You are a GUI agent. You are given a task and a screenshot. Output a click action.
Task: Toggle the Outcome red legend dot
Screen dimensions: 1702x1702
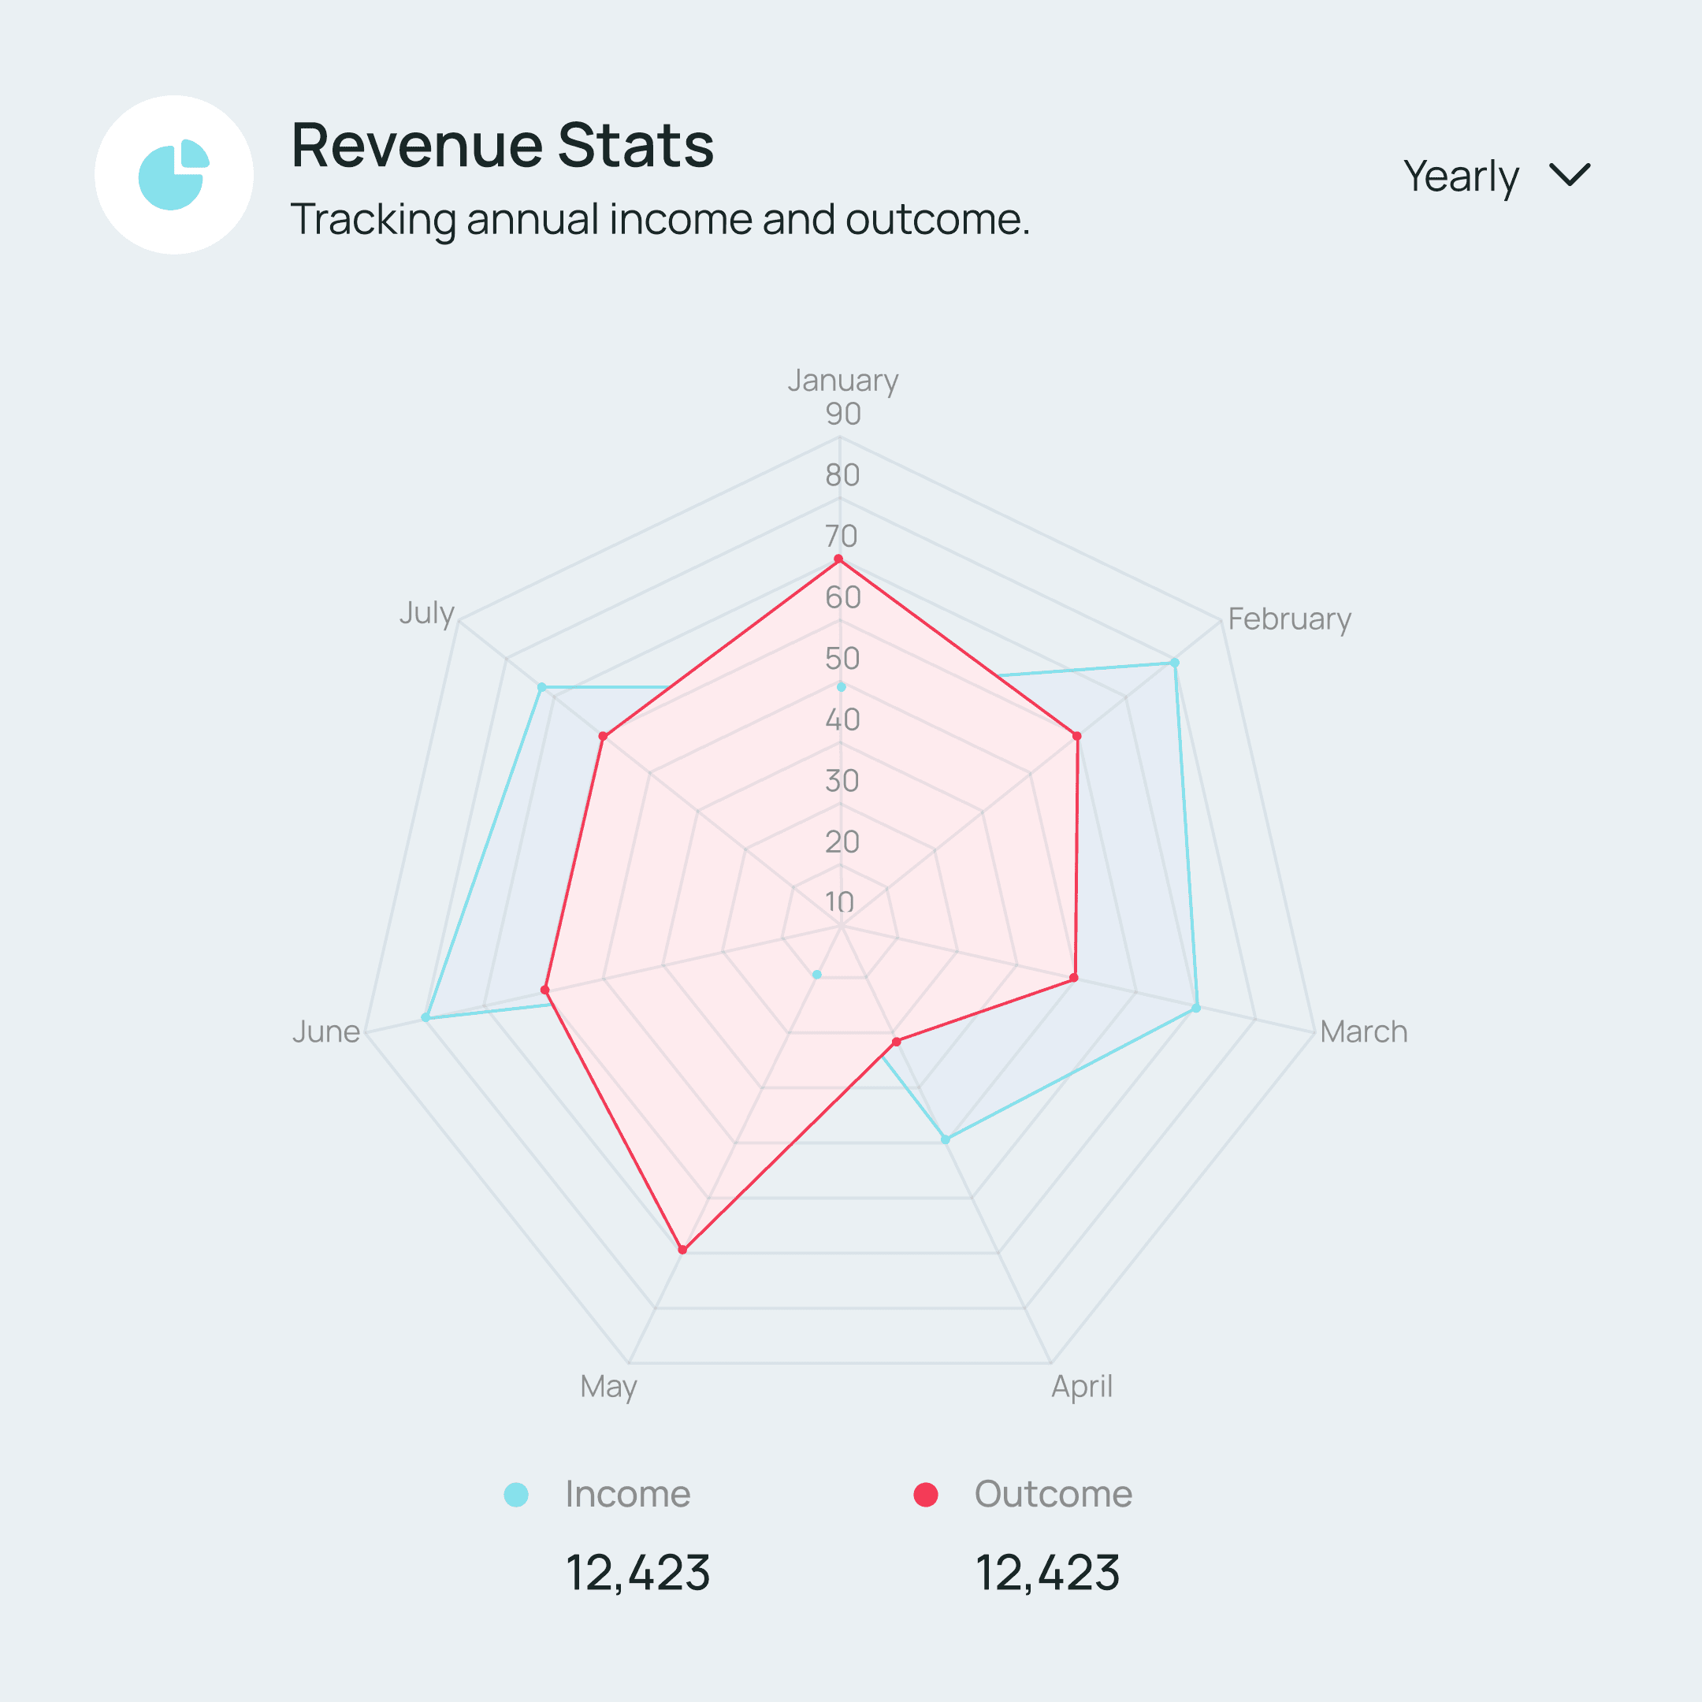tap(925, 1494)
